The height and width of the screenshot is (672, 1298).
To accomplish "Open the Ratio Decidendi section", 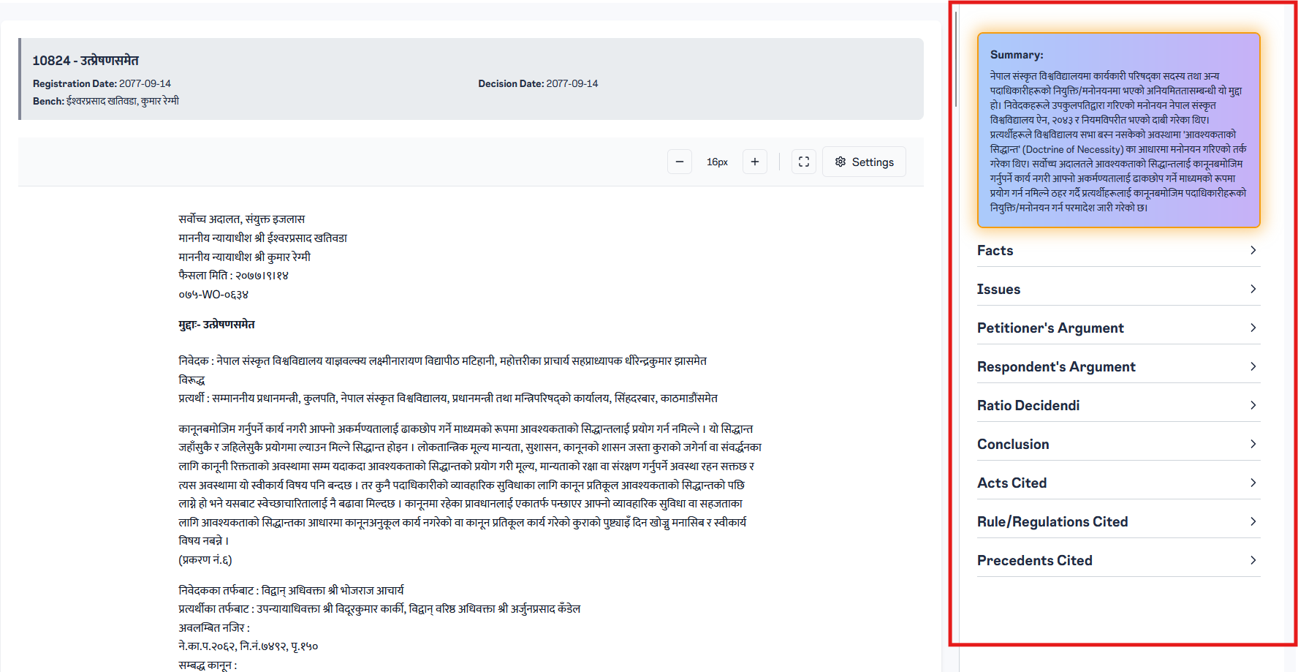I will pos(1028,406).
